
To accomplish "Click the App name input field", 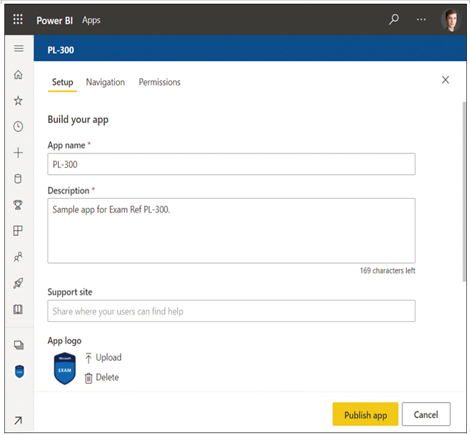I will coord(231,164).
